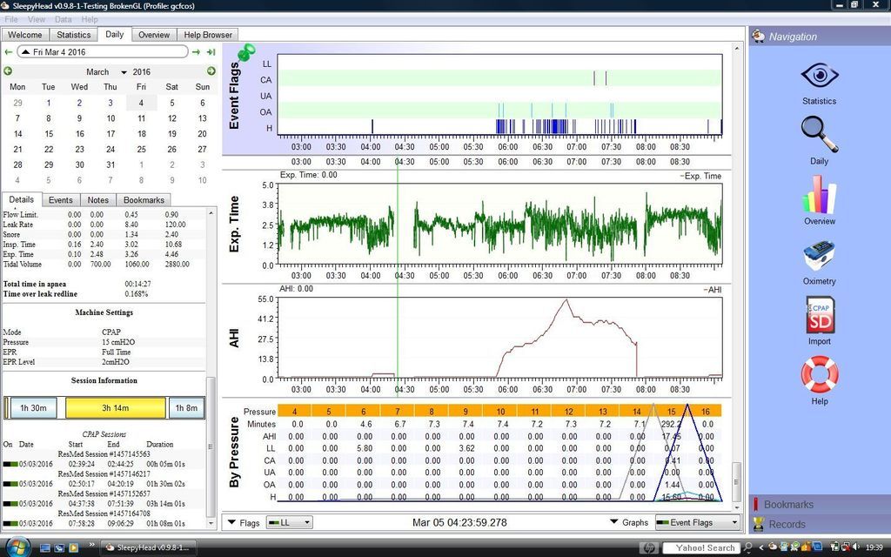Open Overview via the bar chart icon

820,194
